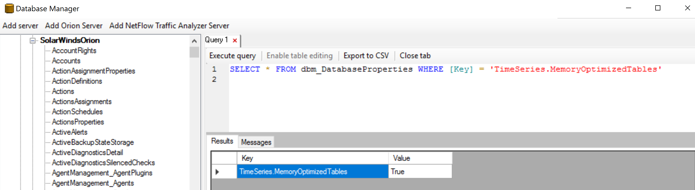
Task: Click the scroll up arrow in tree panel
Action: coord(194,41)
